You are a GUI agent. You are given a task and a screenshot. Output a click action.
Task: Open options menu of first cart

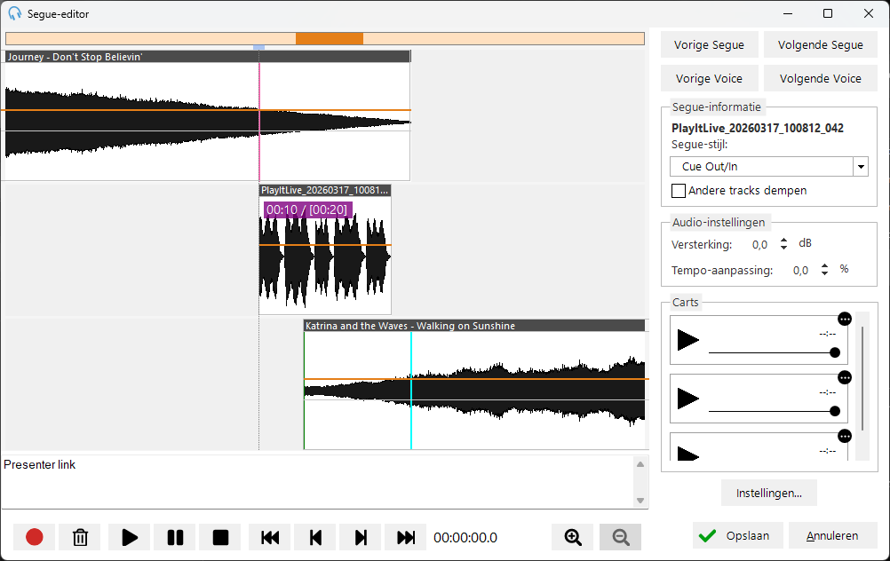tap(845, 319)
